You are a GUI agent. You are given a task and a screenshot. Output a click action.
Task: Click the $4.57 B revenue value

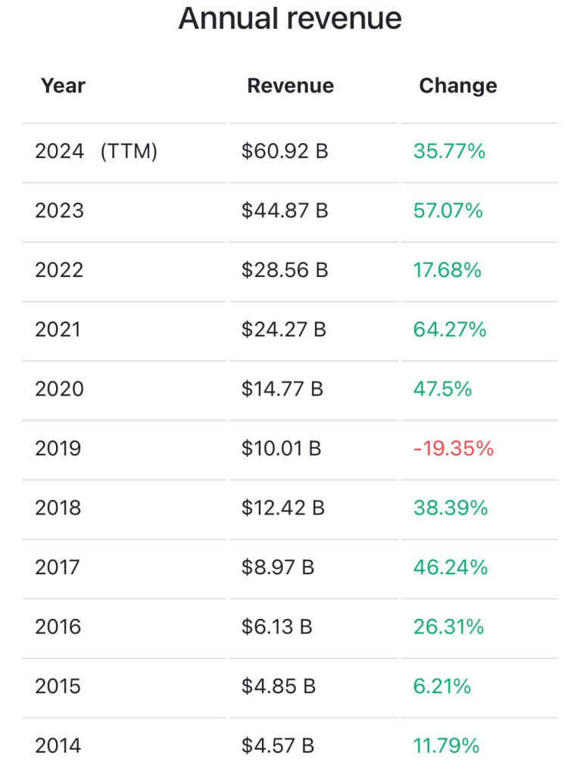pos(278,746)
